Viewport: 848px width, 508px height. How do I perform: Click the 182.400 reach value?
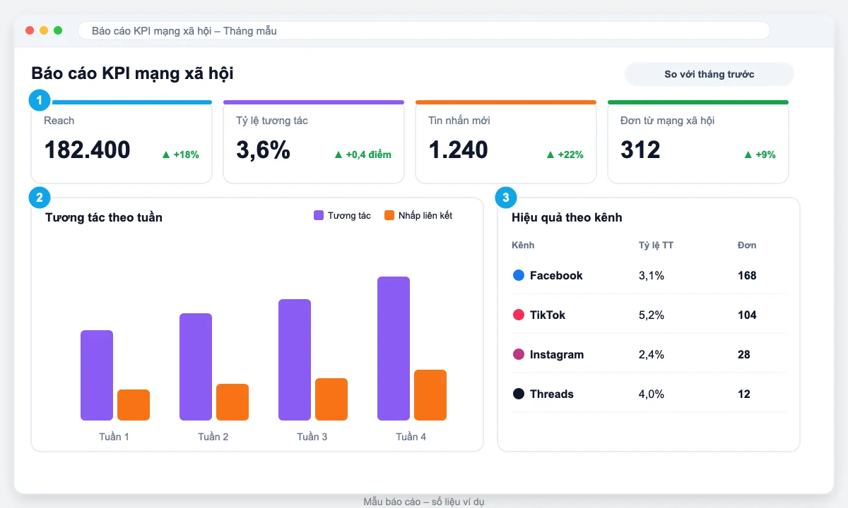(x=87, y=150)
